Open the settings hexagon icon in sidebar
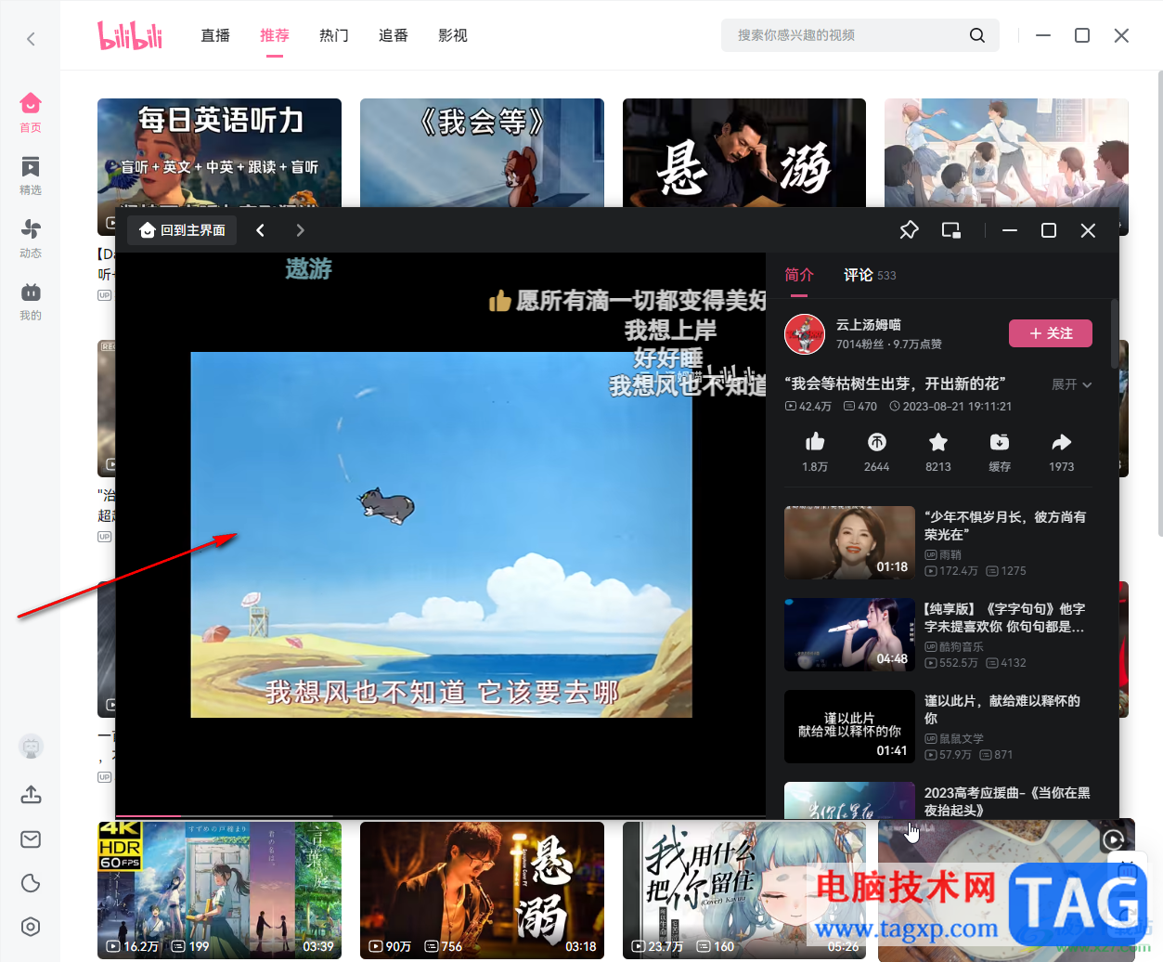 click(31, 927)
